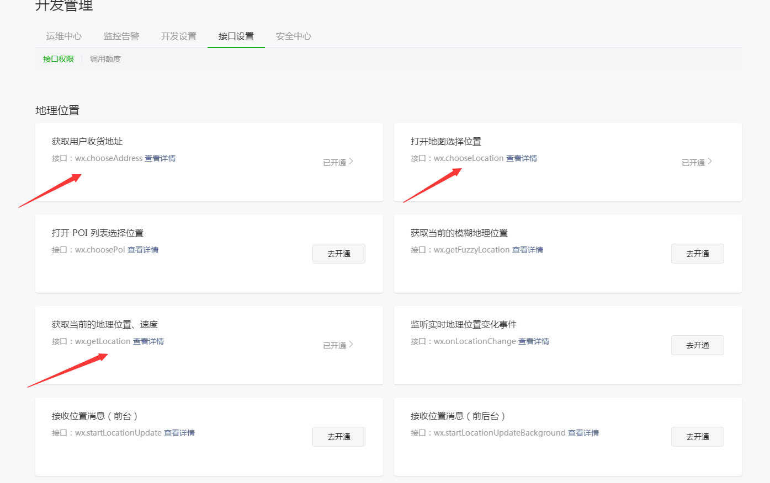
Task: View details for wx.chooseAddress interface
Action: point(160,158)
